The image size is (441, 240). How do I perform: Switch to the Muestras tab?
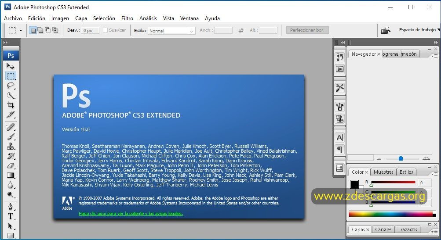(383, 172)
